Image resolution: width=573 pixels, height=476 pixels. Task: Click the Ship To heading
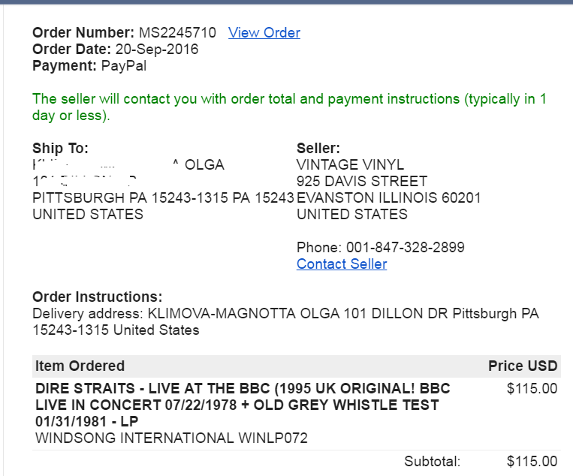(60, 149)
